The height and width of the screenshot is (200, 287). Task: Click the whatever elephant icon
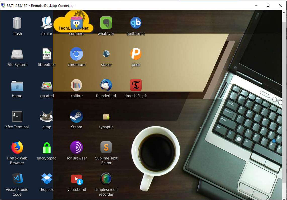[x=106, y=23]
